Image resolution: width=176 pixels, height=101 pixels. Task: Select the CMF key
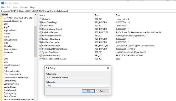click(6, 68)
